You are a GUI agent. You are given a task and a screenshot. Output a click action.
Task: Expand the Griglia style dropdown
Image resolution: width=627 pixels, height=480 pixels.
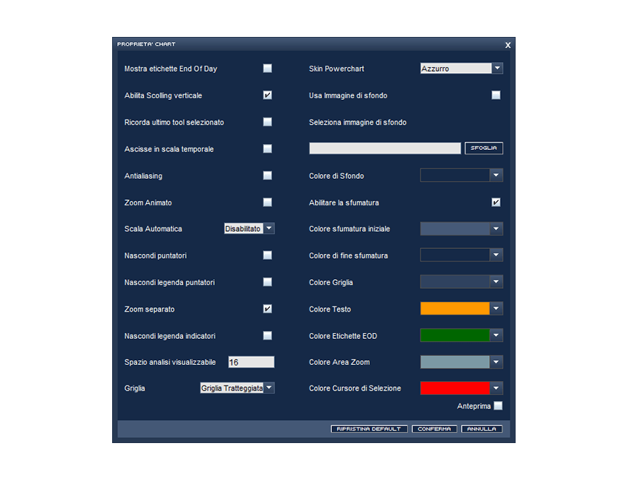tap(269, 388)
